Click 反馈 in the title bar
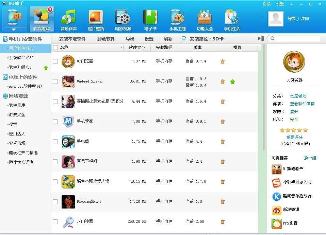326x235 pixels. [x=266, y=4]
